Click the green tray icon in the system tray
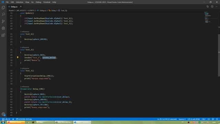The image size is (220, 124). [x=199, y=123]
